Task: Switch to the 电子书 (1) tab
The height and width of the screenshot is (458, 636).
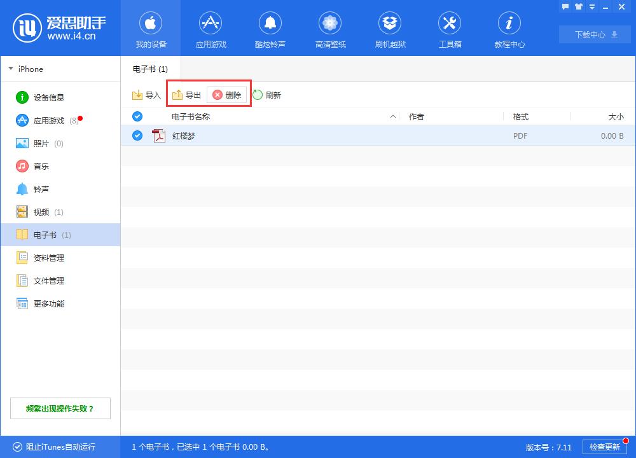Action: click(149, 68)
